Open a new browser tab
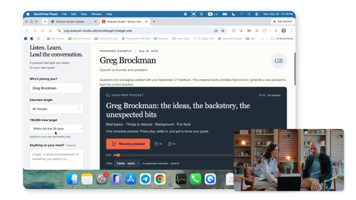The image size is (356, 200). click(154, 21)
